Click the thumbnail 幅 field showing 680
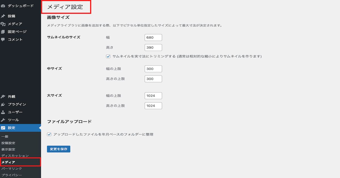The image size is (340, 178). coord(153,38)
